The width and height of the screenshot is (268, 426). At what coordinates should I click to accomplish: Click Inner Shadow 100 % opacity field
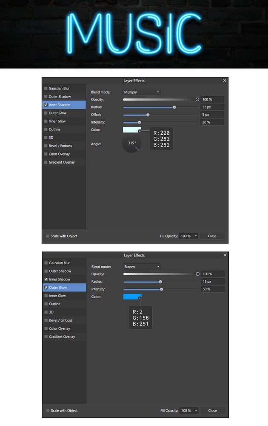212,99
